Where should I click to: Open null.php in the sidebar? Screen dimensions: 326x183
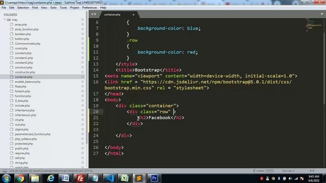pos(20,125)
